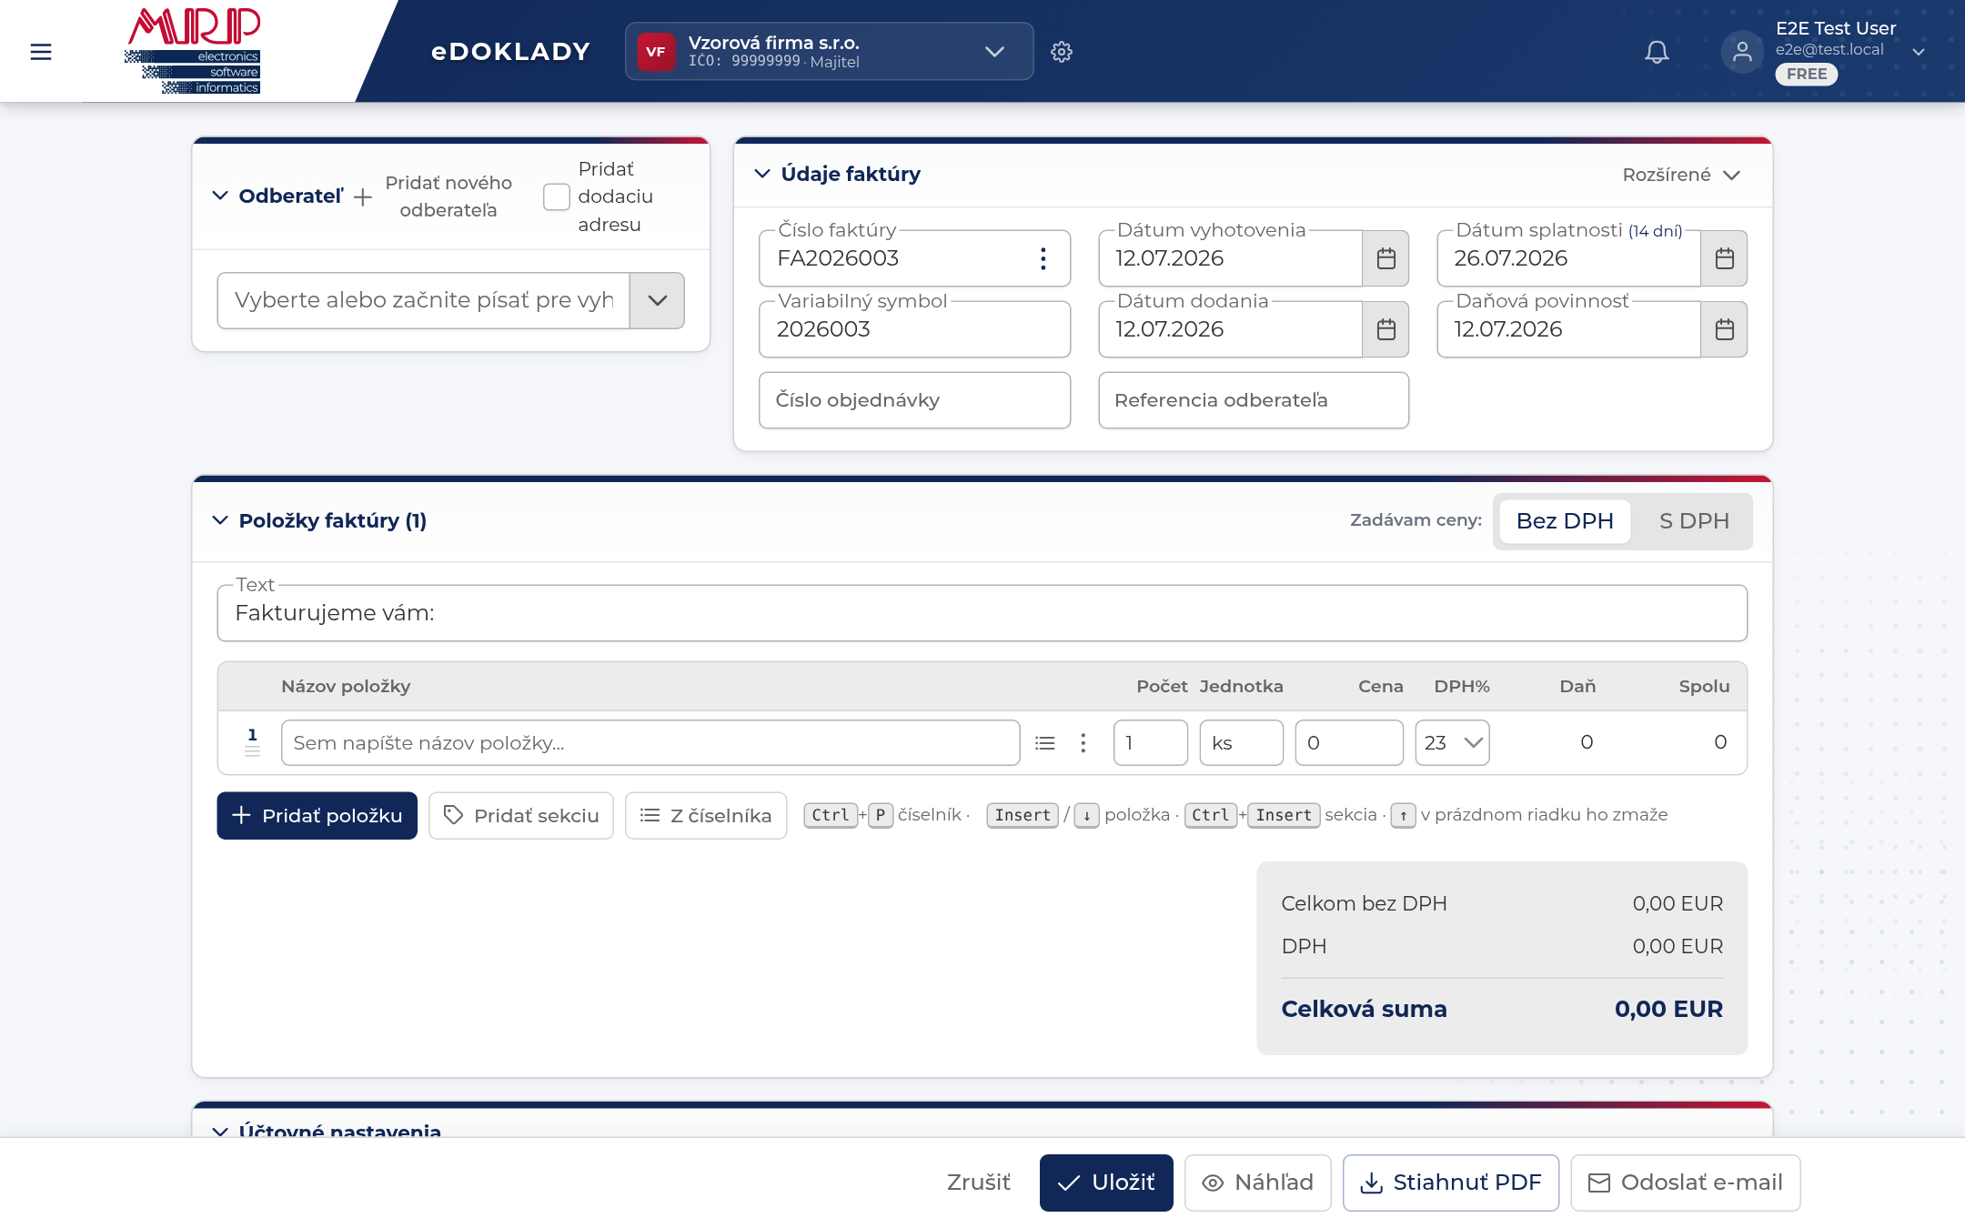Viewport: 1965px width, 1228px height.
Task: Collapse the Údaje faktúry section
Action: [x=762, y=174]
